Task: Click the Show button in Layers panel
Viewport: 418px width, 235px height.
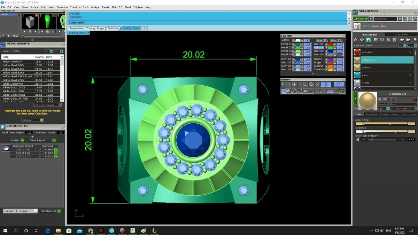Action: pos(336,40)
